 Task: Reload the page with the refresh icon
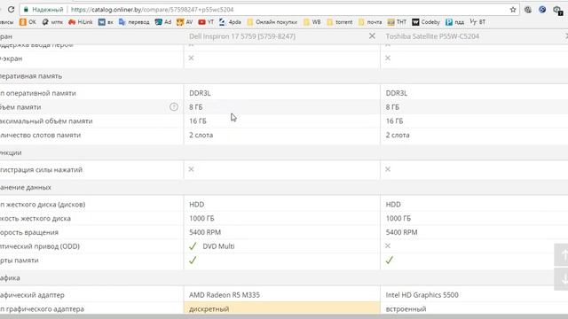11,10
